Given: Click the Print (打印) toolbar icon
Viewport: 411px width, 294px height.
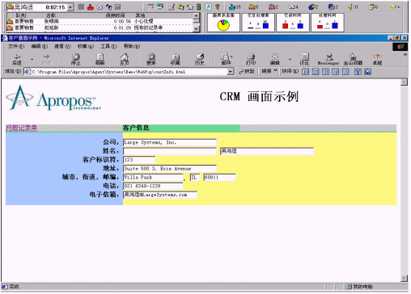Looking at the screenshot, I should pos(251,59).
